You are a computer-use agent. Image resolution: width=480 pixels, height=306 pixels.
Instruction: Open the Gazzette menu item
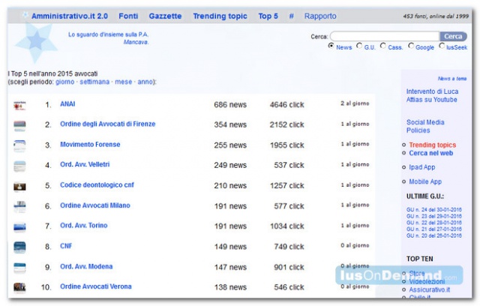point(165,16)
